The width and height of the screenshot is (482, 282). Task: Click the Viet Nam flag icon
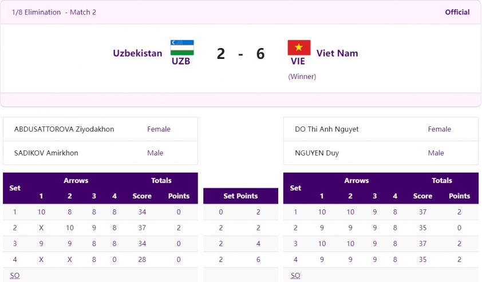coord(299,47)
